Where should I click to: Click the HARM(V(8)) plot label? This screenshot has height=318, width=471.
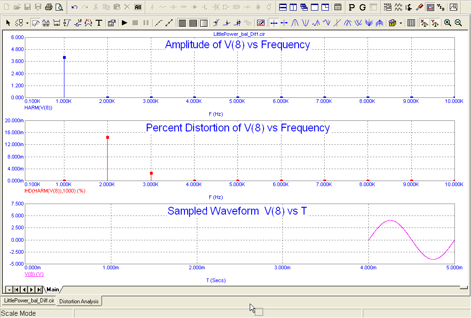tap(38, 108)
